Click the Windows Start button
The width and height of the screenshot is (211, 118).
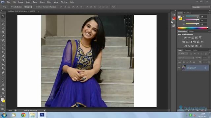tap(4, 115)
